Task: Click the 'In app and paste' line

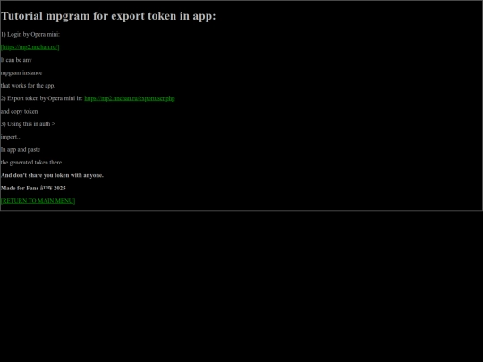Action: pos(21,149)
